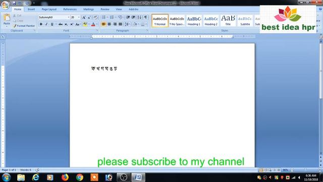Toggle superscript formatting

(x=72, y=24)
